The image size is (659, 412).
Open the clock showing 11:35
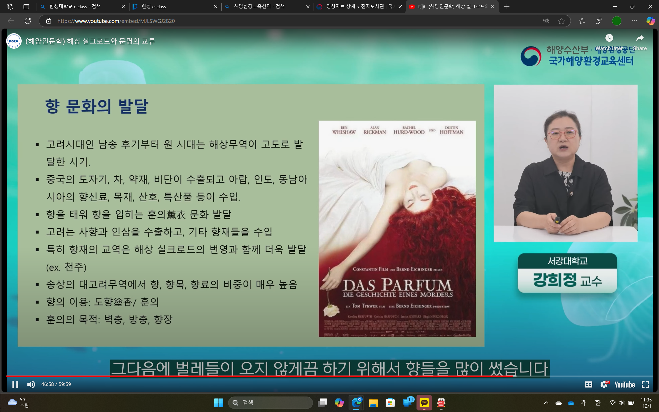tap(646, 403)
